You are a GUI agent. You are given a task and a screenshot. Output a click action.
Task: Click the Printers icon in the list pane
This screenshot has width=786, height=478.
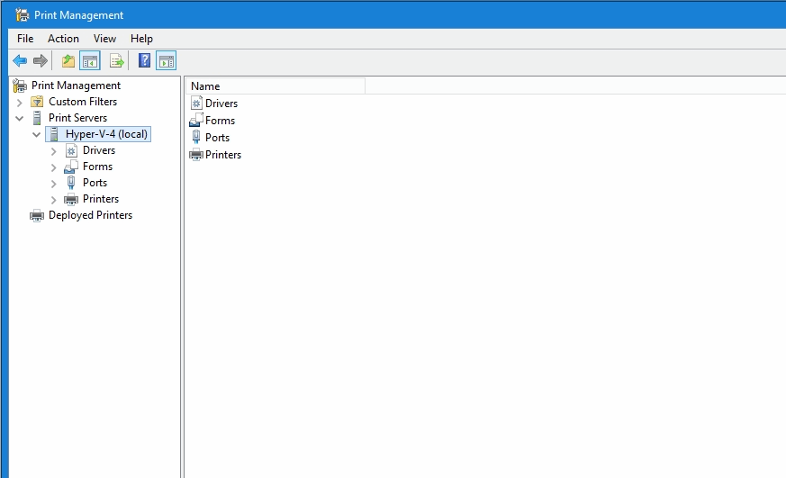[x=196, y=154]
